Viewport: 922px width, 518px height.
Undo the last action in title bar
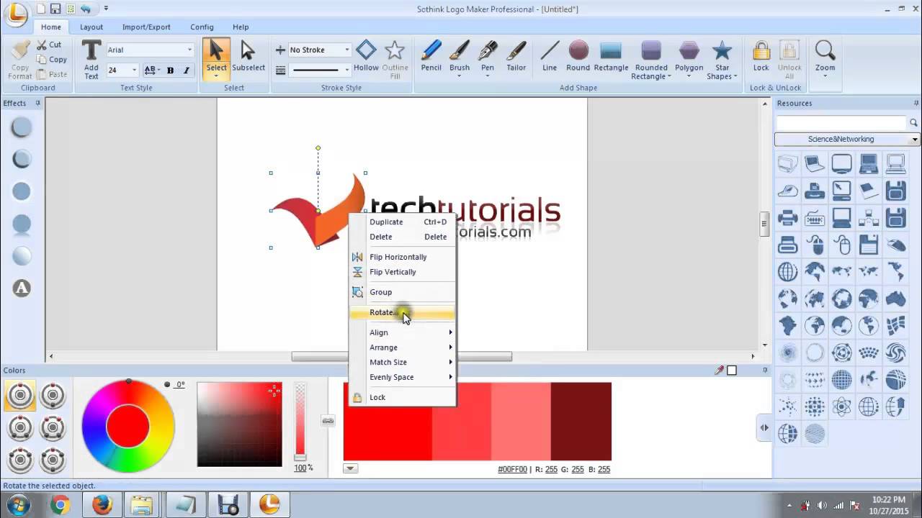86,9
